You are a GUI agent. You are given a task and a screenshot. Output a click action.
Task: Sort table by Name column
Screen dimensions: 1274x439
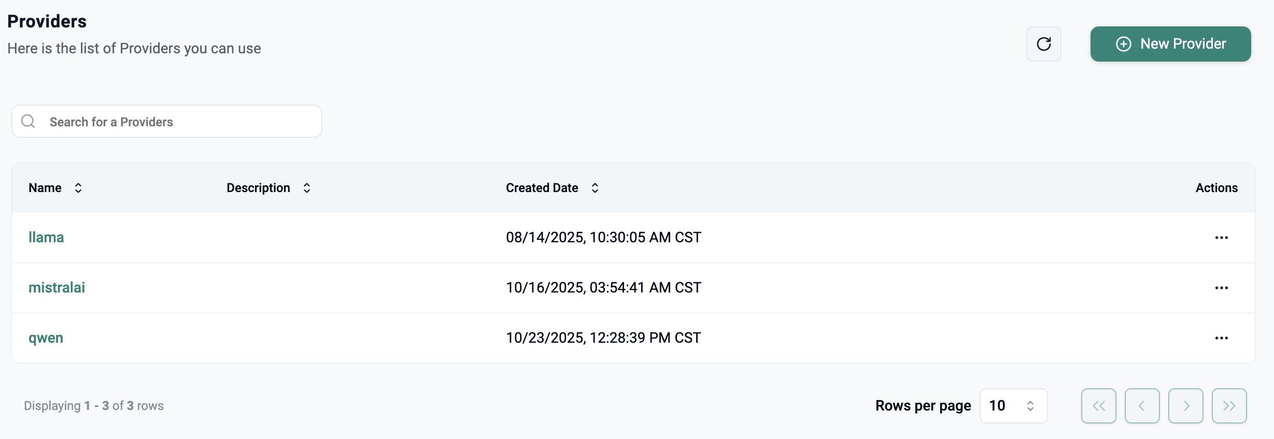[78, 188]
